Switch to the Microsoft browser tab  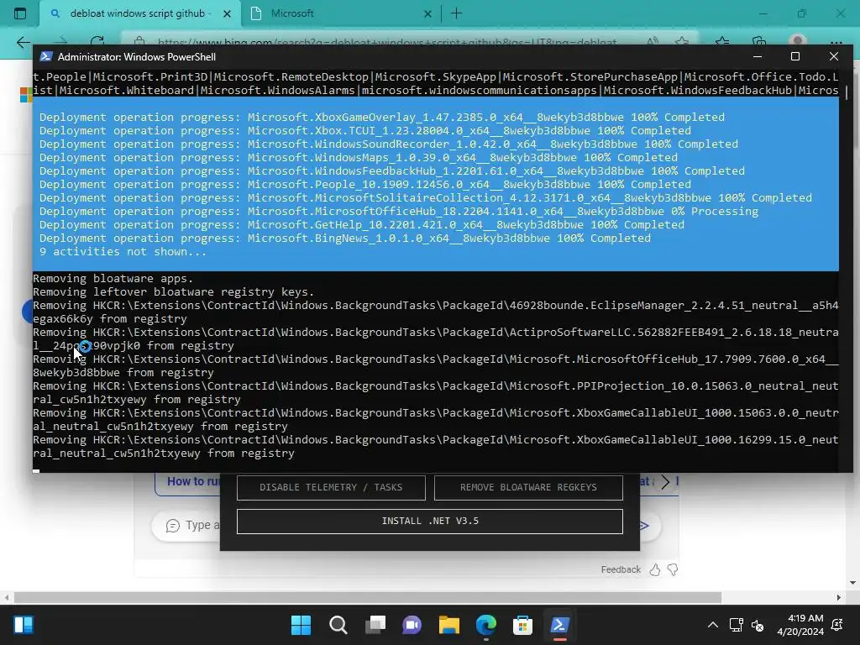click(340, 13)
